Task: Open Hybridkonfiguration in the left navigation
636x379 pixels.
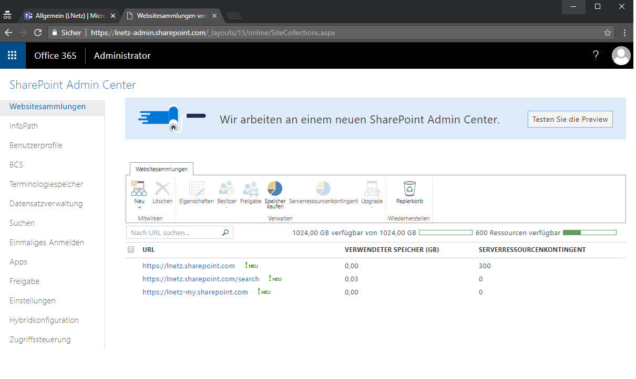Action: coord(44,320)
